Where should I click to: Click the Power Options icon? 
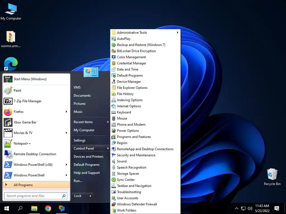click(114, 131)
